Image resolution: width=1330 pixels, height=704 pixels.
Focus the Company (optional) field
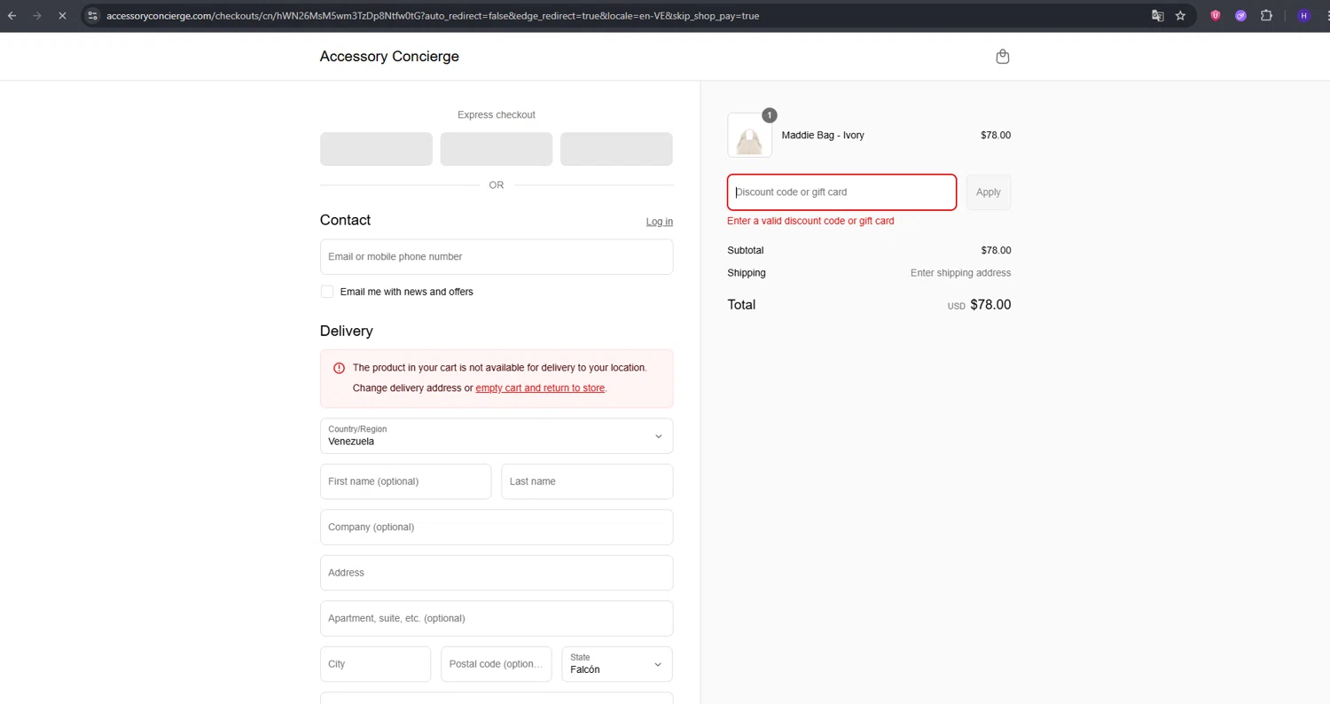pyautogui.click(x=497, y=527)
